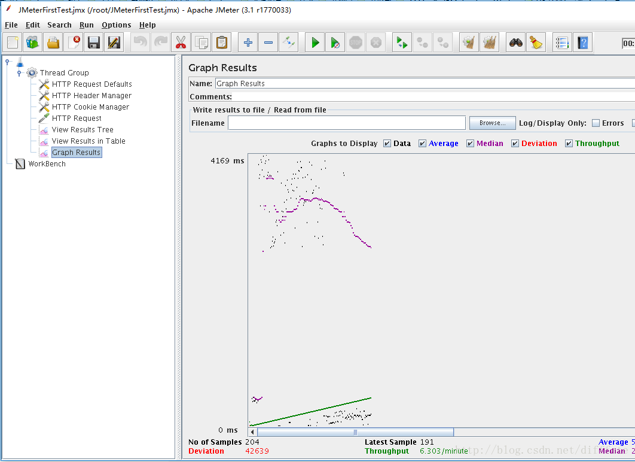This screenshot has height=462, width=635.
Task: Open the Search menu
Action: pyautogui.click(x=59, y=25)
